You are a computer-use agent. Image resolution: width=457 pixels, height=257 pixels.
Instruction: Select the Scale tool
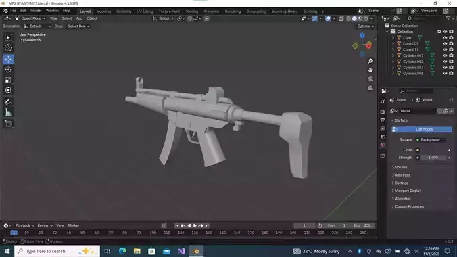coord(8,80)
